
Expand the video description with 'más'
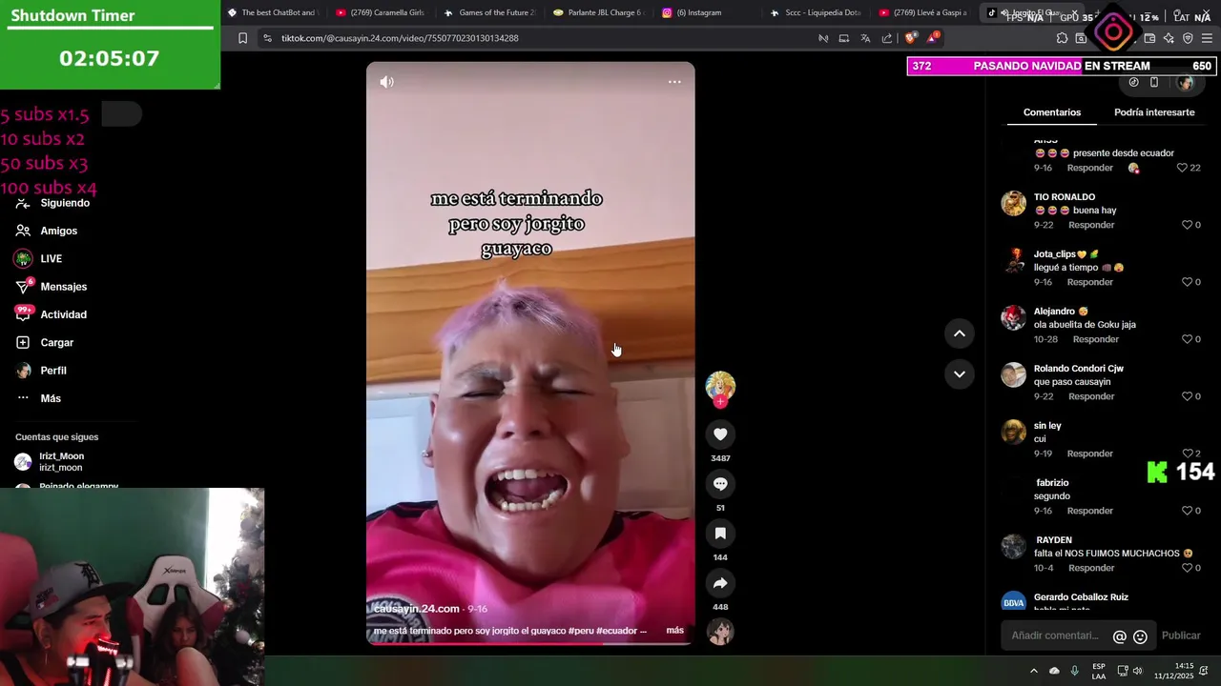(674, 631)
